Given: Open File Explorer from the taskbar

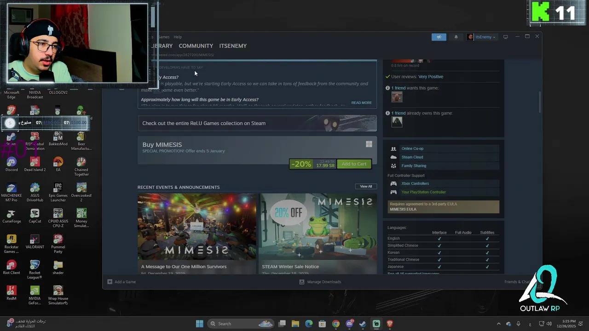Looking at the screenshot, I should (x=295, y=324).
